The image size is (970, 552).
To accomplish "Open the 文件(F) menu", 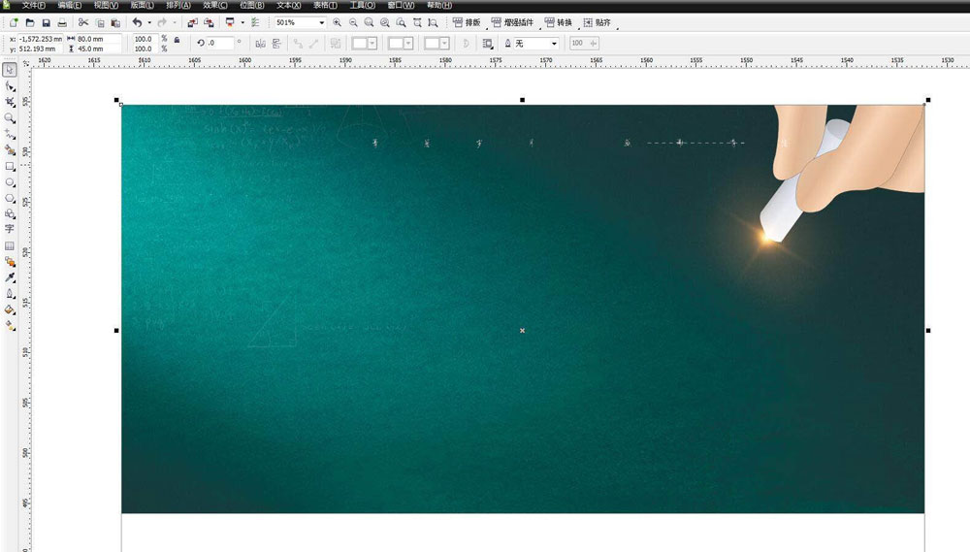I will (33, 5).
